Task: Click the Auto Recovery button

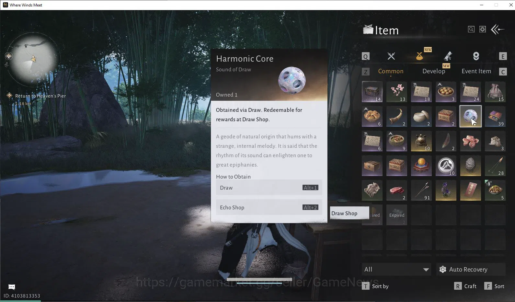Action: [x=471, y=269]
